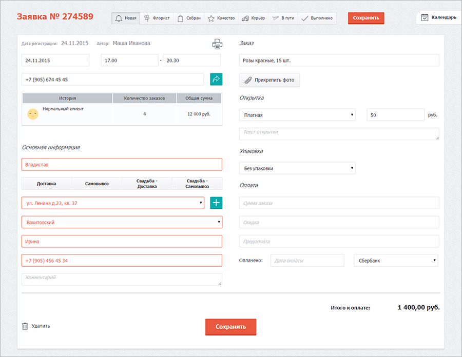Image resolution: width=462 pixels, height=357 pixels.
Task: Click the 1 400,00 руб. total amount
Action: click(419, 307)
